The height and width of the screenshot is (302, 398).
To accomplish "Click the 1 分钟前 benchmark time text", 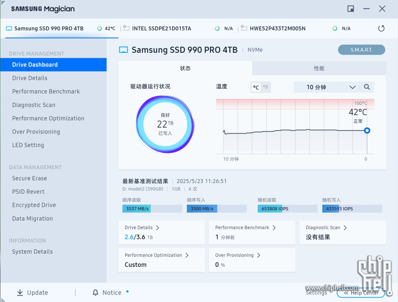I will click(x=225, y=237).
